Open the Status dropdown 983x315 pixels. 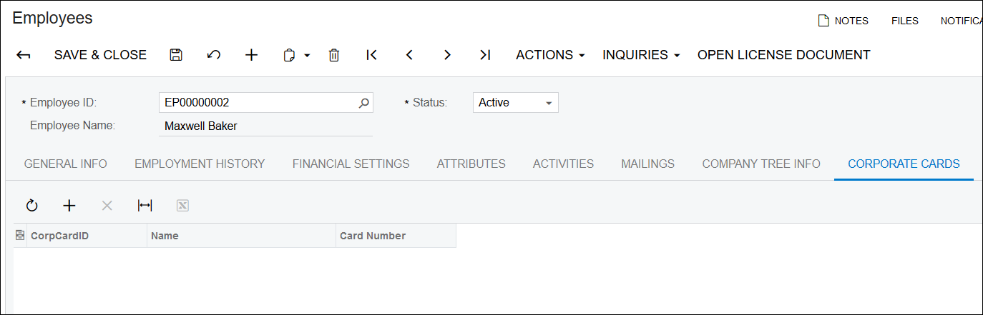(x=515, y=103)
